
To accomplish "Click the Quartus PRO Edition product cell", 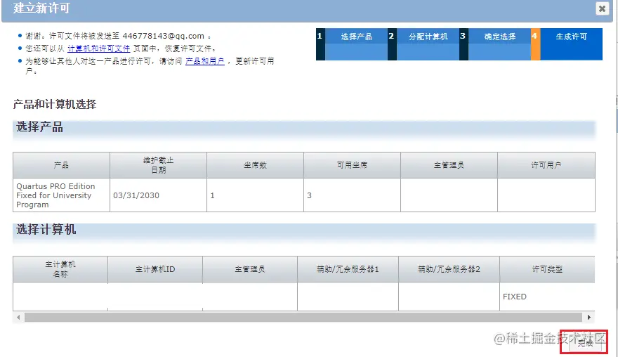I will pyautogui.click(x=61, y=195).
